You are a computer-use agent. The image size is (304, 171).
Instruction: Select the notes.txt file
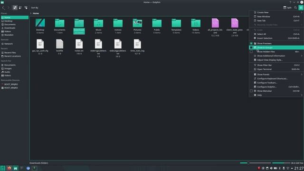point(79,44)
